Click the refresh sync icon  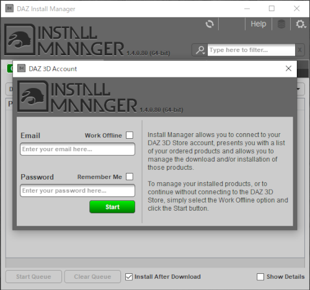(210, 24)
